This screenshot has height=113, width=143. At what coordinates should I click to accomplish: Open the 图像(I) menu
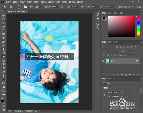point(22,2)
